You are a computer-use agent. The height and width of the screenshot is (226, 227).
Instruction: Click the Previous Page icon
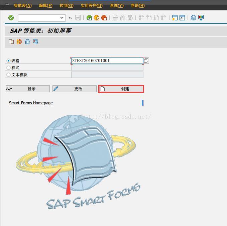(149, 18)
